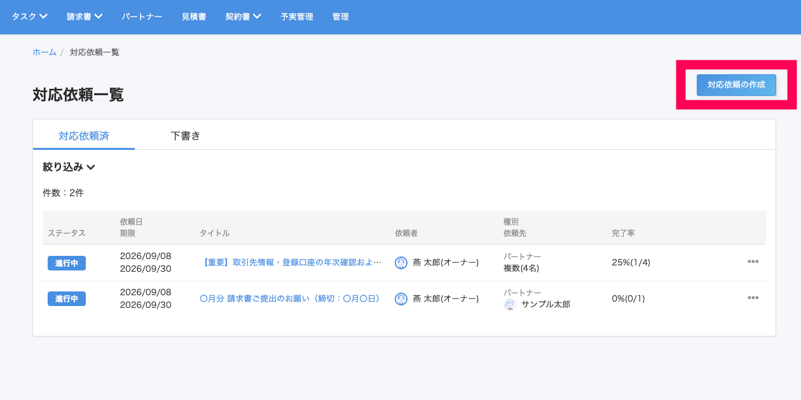Click the ステータス column header
Viewport: 801px width, 400px height.
(x=67, y=234)
